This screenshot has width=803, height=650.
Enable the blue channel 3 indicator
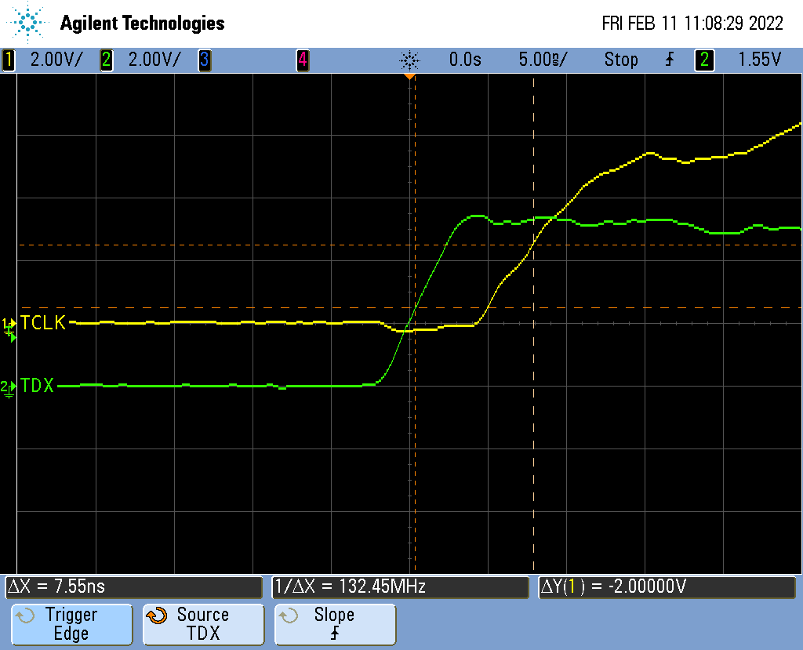pyautogui.click(x=204, y=60)
